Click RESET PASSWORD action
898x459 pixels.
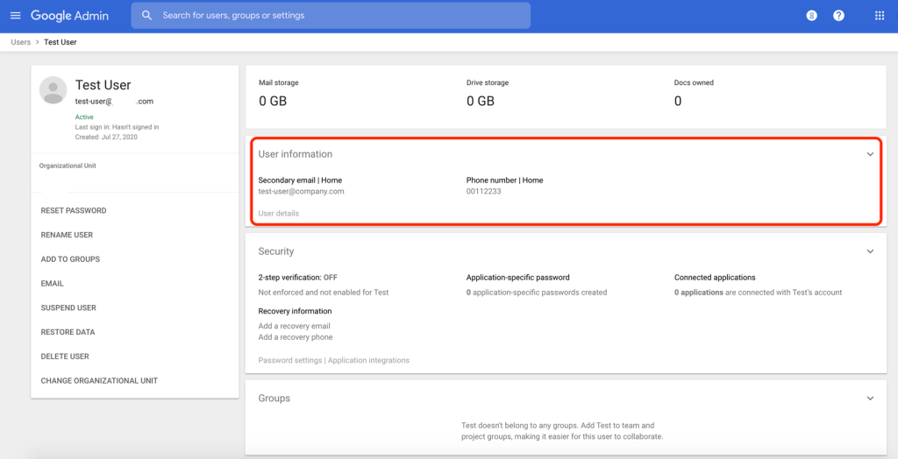[74, 211]
